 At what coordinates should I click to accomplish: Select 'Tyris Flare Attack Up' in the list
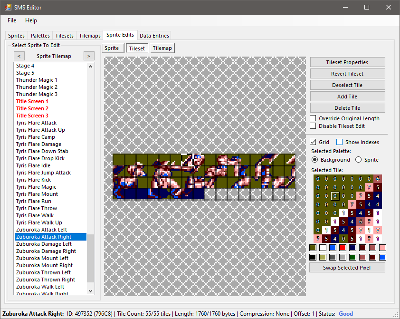tap(50, 130)
